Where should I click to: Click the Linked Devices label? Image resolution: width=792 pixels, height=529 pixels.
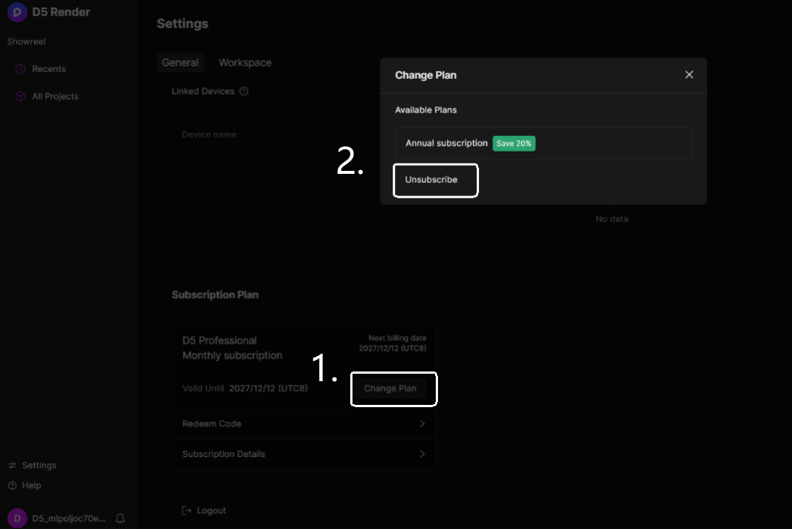203,91
